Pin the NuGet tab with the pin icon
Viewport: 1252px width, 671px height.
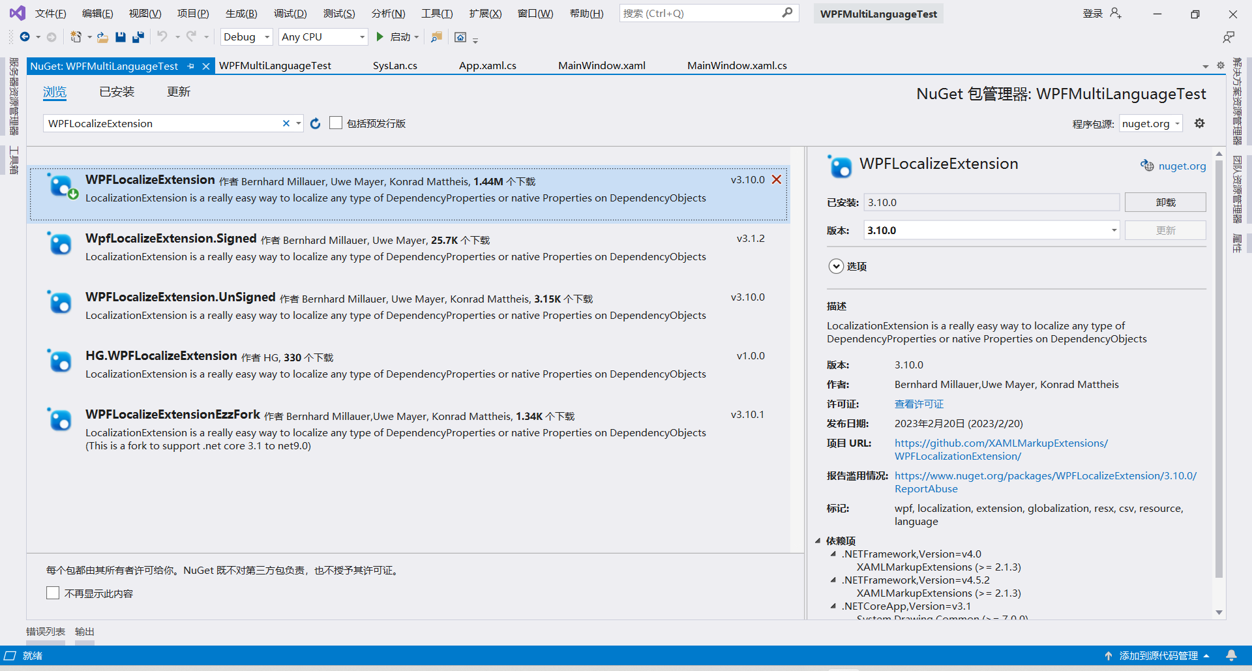click(x=191, y=66)
